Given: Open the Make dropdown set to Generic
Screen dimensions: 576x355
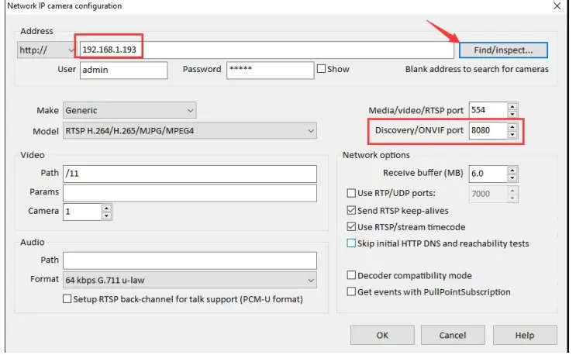Looking at the screenshot, I should pos(129,110).
